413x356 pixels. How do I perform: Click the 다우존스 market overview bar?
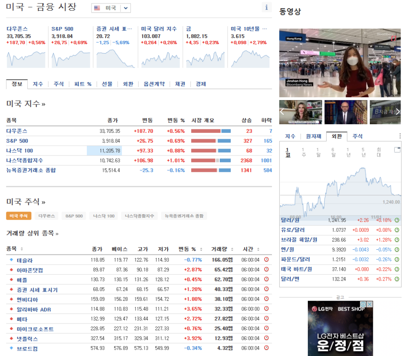(x=211, y=131)
